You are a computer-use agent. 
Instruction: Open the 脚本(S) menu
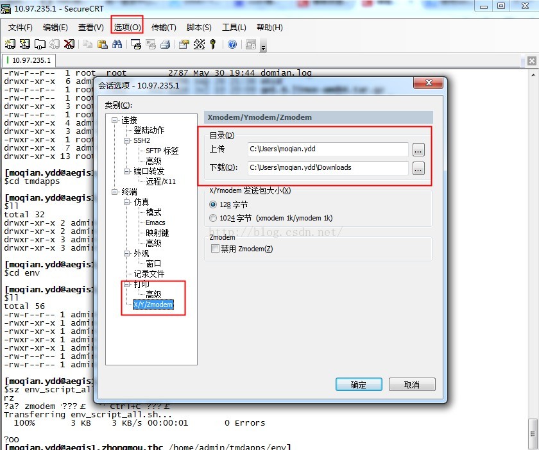(x=199, y=27)
